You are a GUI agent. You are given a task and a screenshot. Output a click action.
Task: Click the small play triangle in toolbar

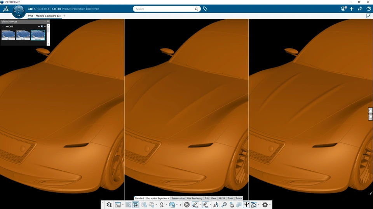click(x=181, y=205)
